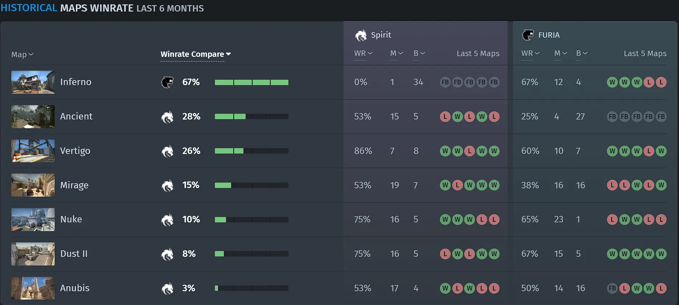679x305 pixels.
Task: Click the first FB badge in Spirit's Inferno row
Action: (x=445, y=82)
